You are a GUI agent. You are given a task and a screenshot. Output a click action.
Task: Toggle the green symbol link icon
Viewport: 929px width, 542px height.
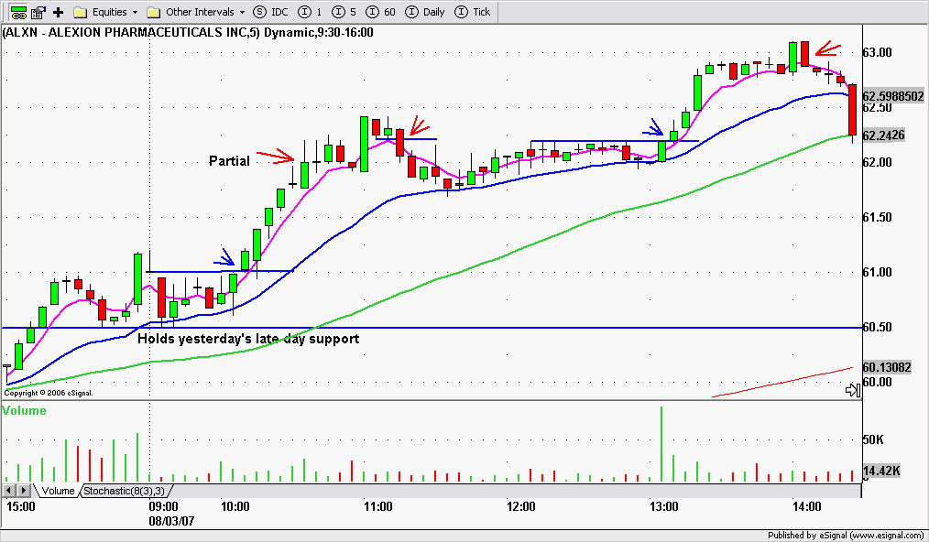18,12
